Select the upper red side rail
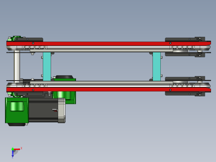Image resolution: width=216 pixels, height=162 pixels. point(108,44)
